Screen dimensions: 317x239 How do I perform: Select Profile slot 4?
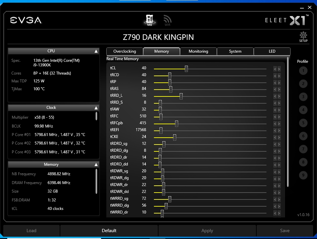pos(303,110)
